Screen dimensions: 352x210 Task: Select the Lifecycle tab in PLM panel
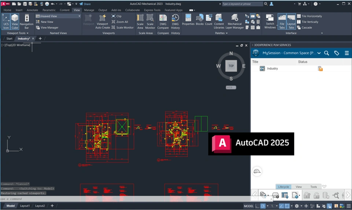pyautogui.click(x=283, y=187)
